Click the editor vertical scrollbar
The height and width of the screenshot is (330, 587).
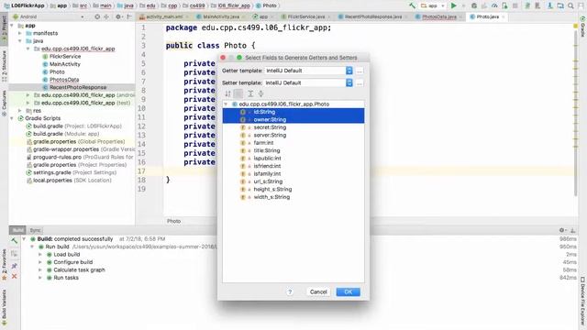(576, 112)
